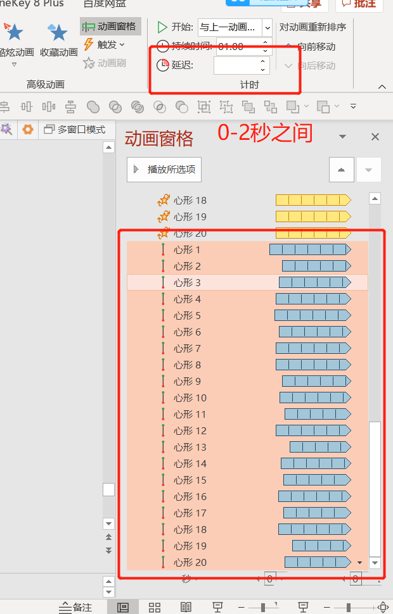Click the Bring to Front icon
Screen dimensions: 393x614
tap(293, 106)
